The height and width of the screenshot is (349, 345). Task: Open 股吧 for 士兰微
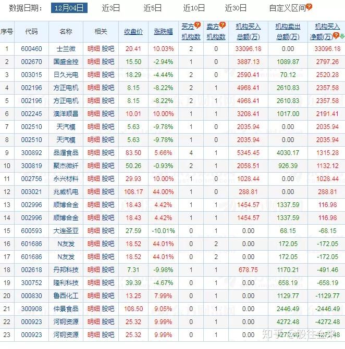click(x=108, y=49)
